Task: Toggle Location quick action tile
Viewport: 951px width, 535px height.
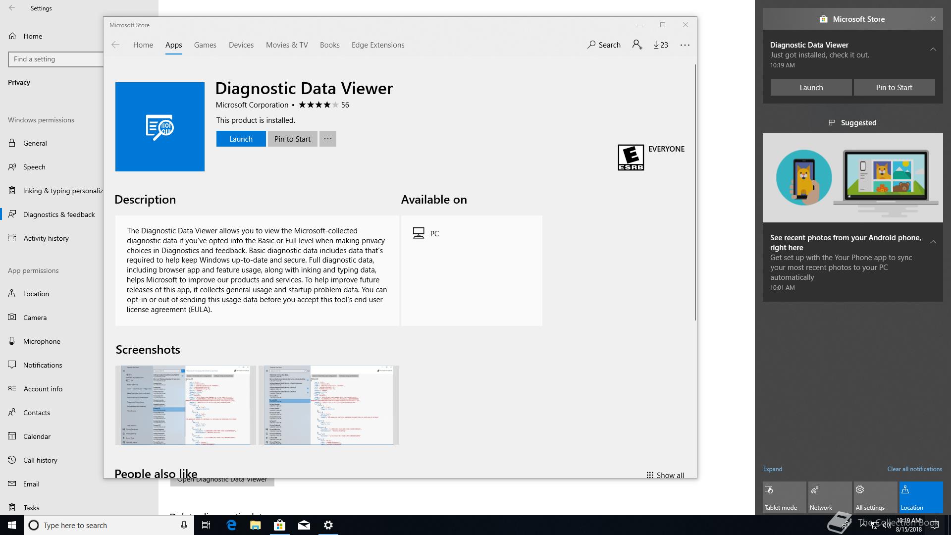Action: [921, 497]
